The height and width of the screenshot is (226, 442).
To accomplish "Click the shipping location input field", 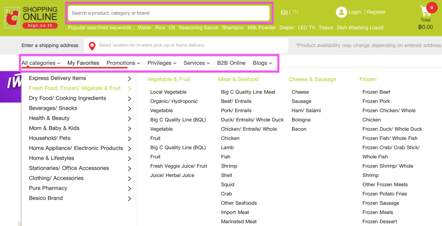I will 186,45.
